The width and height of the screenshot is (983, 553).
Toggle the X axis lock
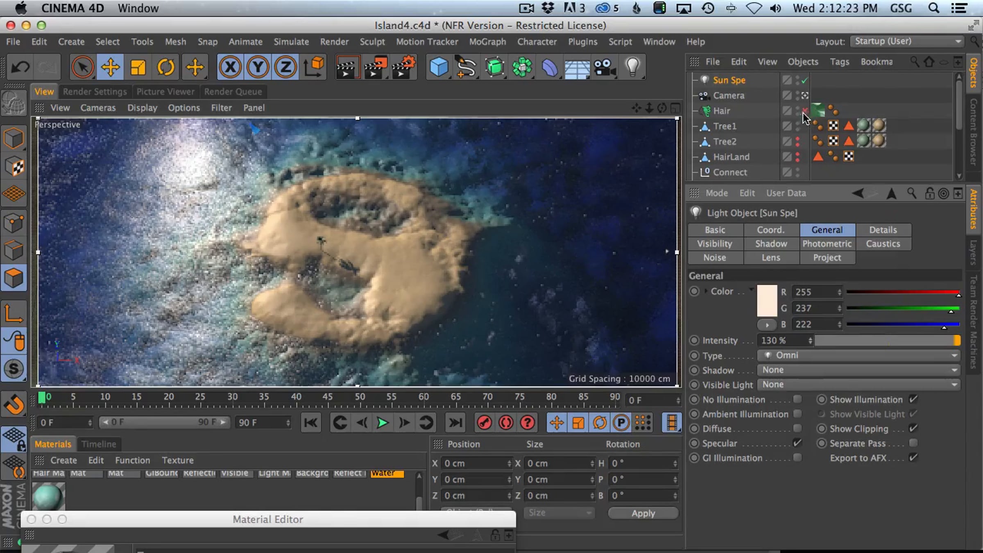click(x=230, y=67)
